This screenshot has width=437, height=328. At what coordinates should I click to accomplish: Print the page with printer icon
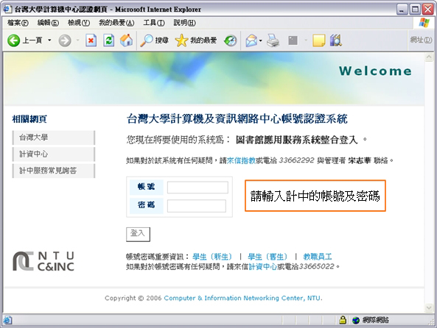[x=273, y=40]
